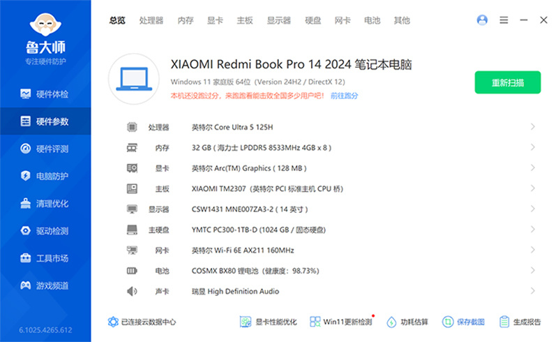Click CSW1431 MNE007ZA3-2 display text
558x342 pixels.
point(250,209)
